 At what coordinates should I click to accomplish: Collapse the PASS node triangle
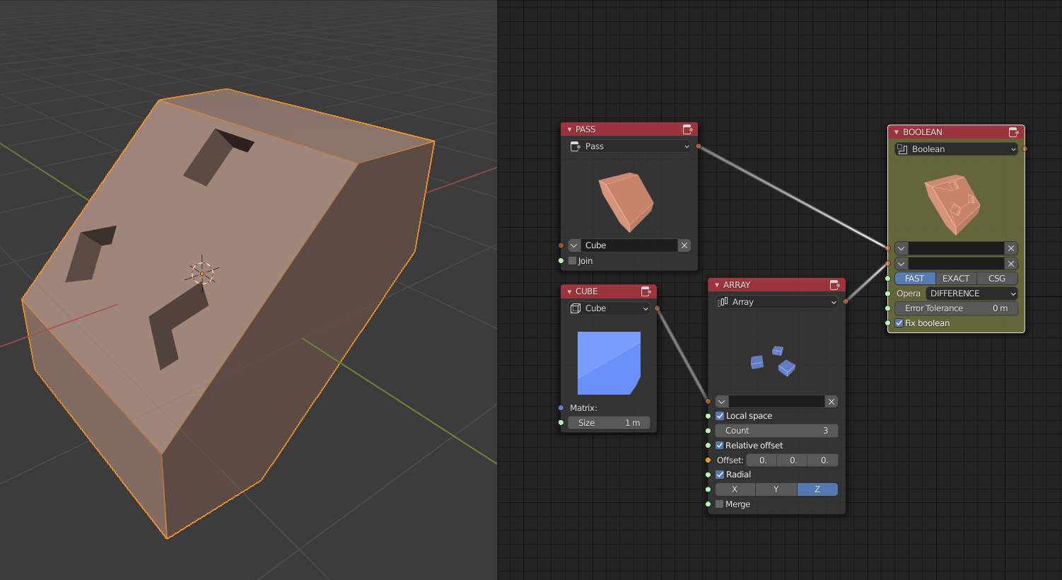coord(569,129)
